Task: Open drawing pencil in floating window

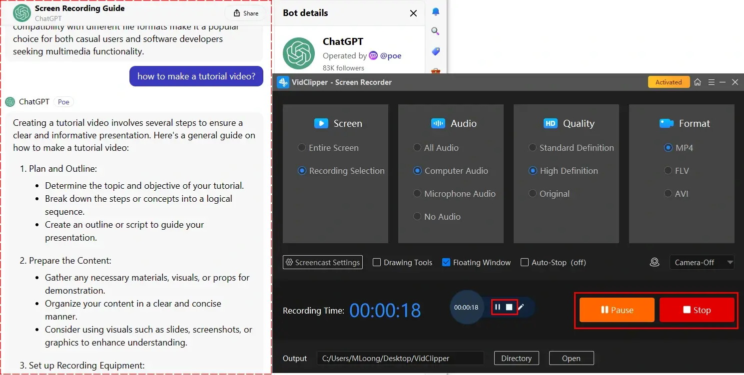Action: pyautogui.click(x=521, y=307)
